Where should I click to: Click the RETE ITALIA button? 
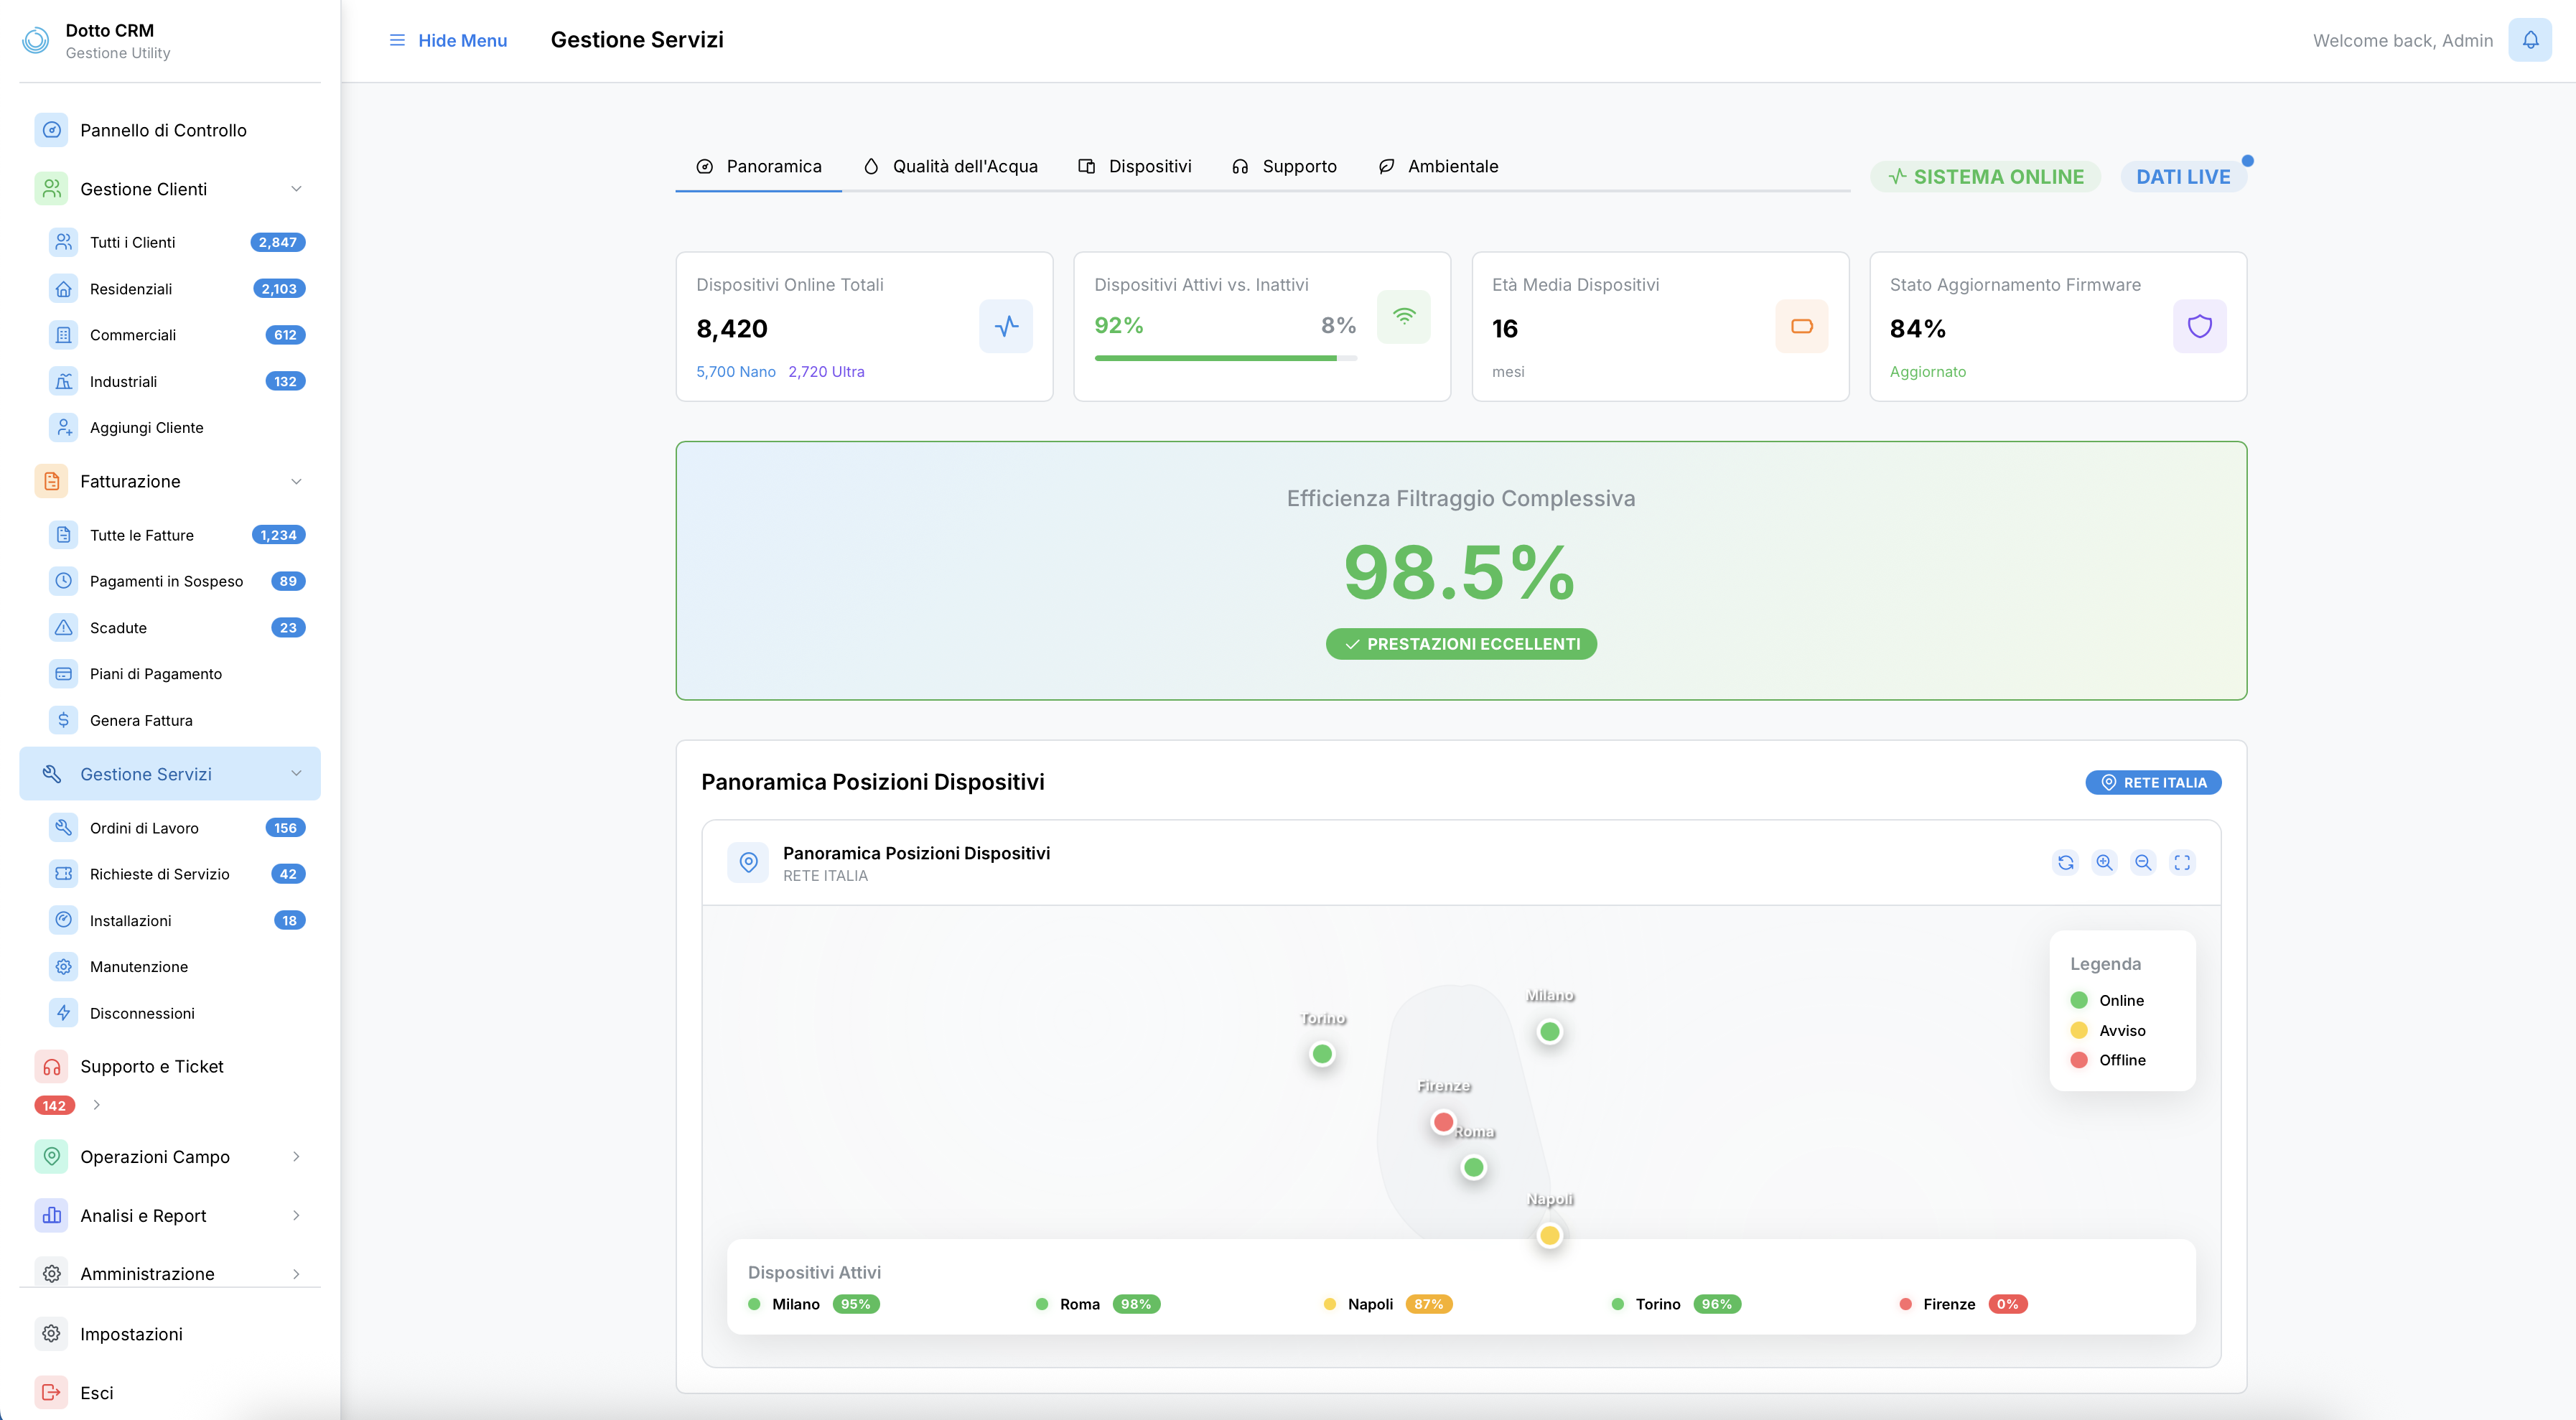pos(2153,782)
